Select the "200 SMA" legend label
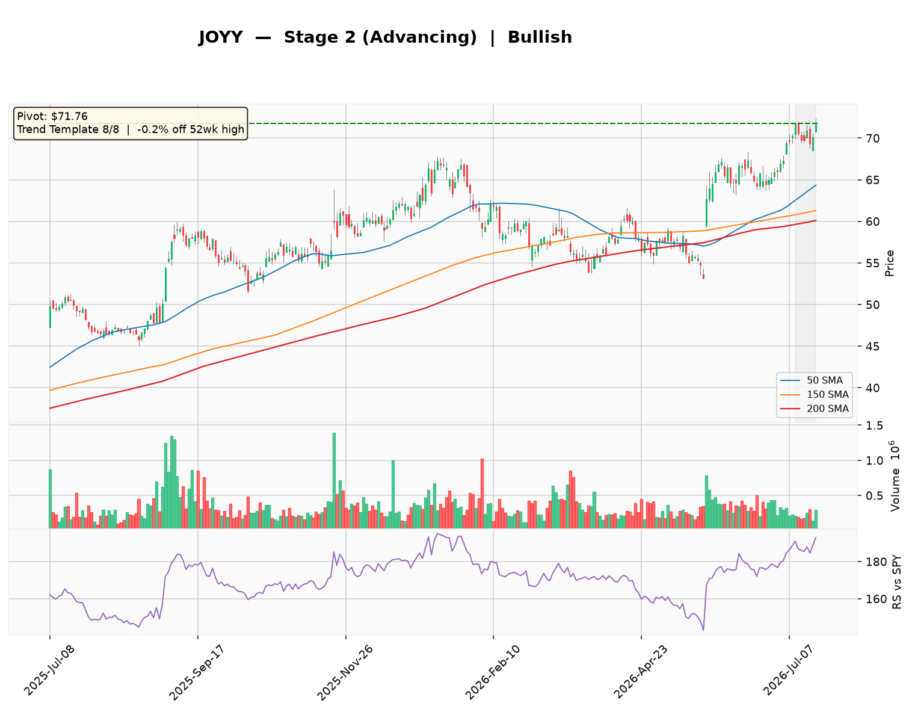The height and width of the screenshot is (712, 912). click(828, 409)
